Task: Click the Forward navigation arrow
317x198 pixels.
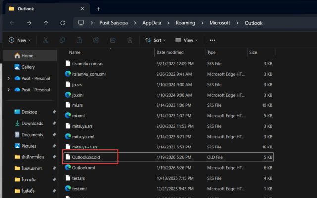Action: [x=29, y=23]
